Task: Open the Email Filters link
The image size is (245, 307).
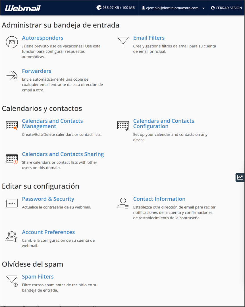Action: click(149, 38)
